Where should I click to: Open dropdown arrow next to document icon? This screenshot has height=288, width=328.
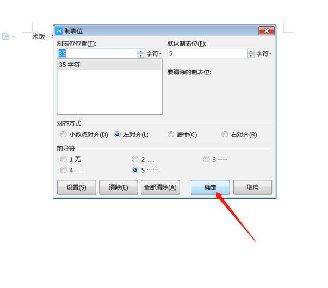[x=14, y=36]
